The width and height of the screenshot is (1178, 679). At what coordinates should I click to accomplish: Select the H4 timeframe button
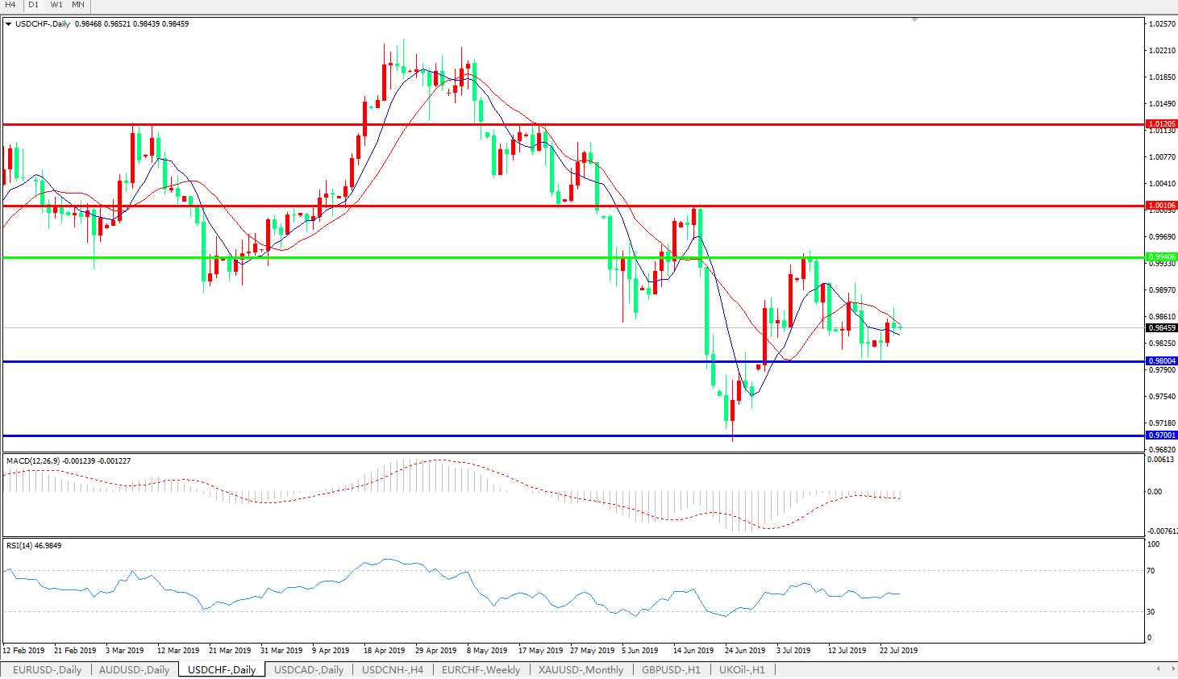[x=10, y=5]
